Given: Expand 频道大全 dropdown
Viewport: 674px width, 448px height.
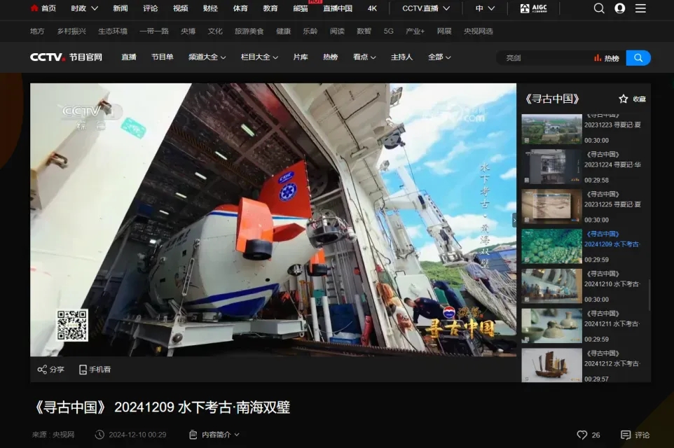Looking at the screenshot, I should tap(207, 57).
